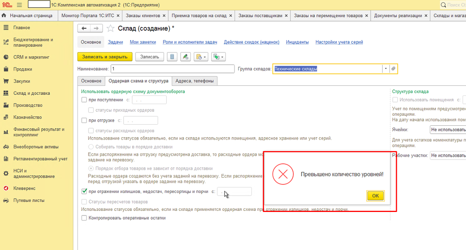Screen dimensions: 466x250
Task: Toggle Статусы пересчетов товаров checkbox
Action: pyautogui.click(x=84, y=202)
